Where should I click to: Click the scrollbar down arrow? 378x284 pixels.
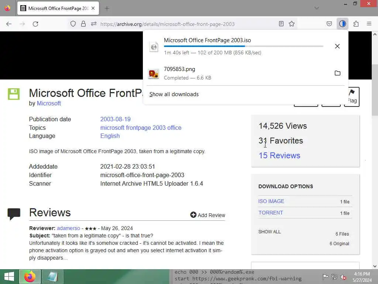tap(375, 266)
